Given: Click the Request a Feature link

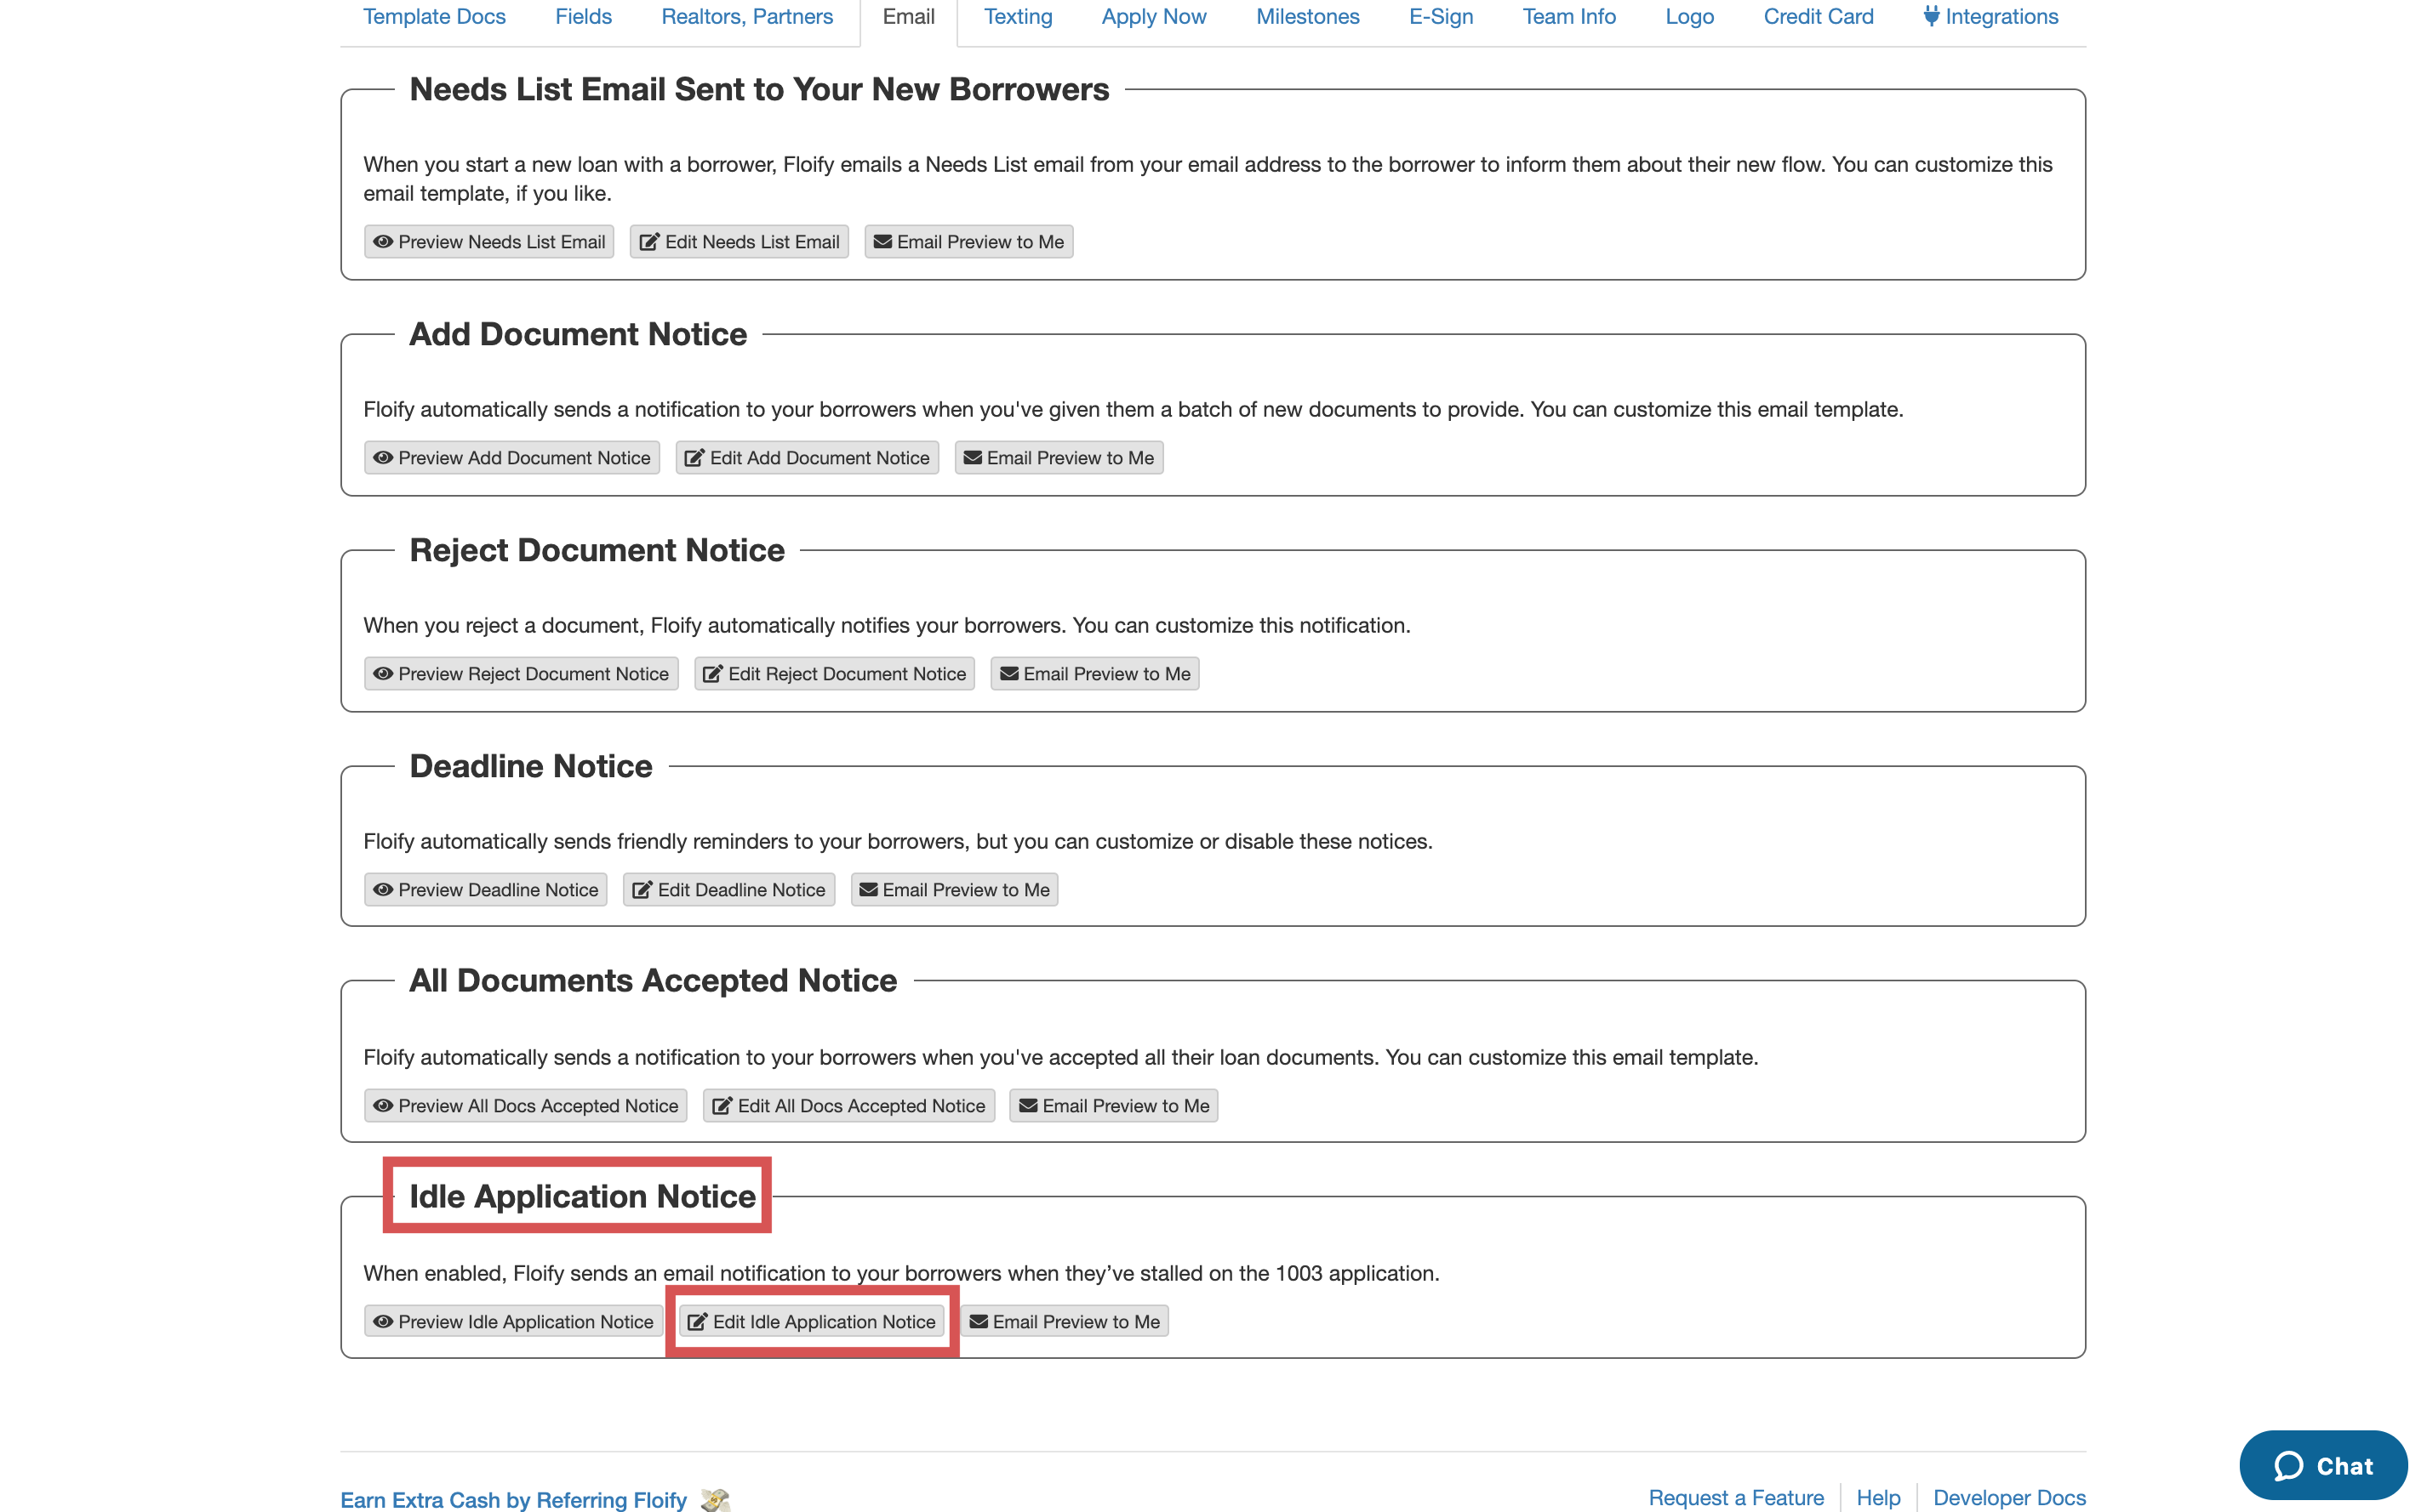Looking at the screenshot, I should (x=1734, y=1497).
